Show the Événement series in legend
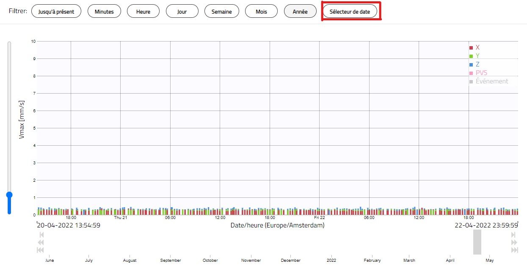Screen dimensions: 527x266 [x=488, y=81]
